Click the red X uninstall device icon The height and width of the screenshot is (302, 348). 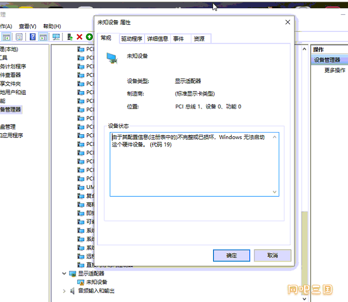[80, 37]
